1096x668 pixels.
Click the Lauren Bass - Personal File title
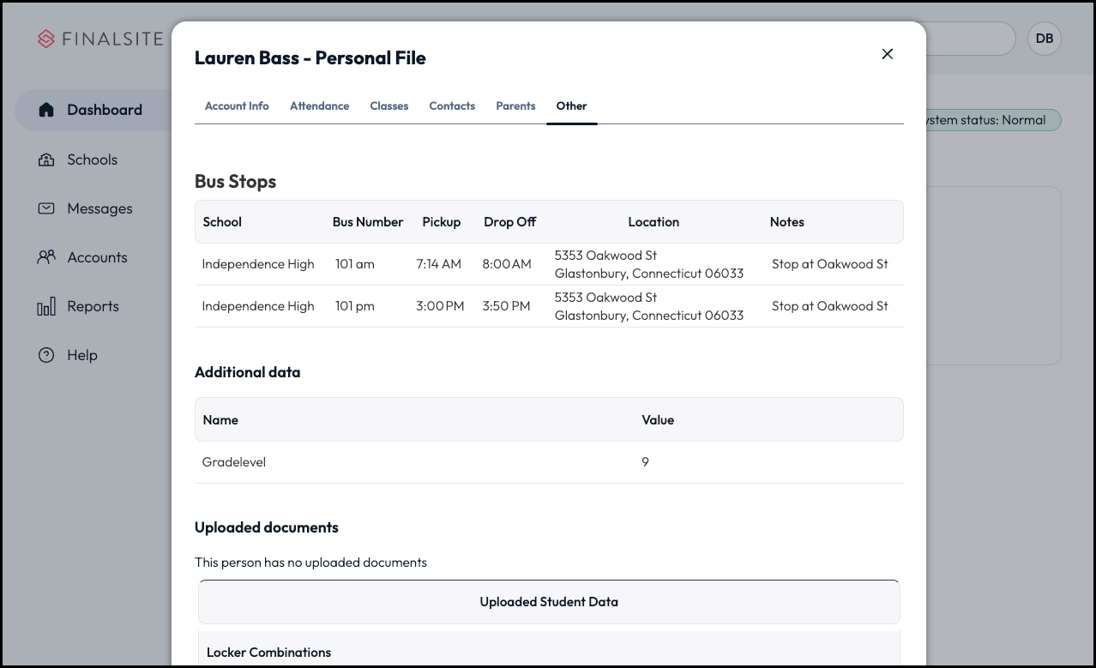click(310, 57)
